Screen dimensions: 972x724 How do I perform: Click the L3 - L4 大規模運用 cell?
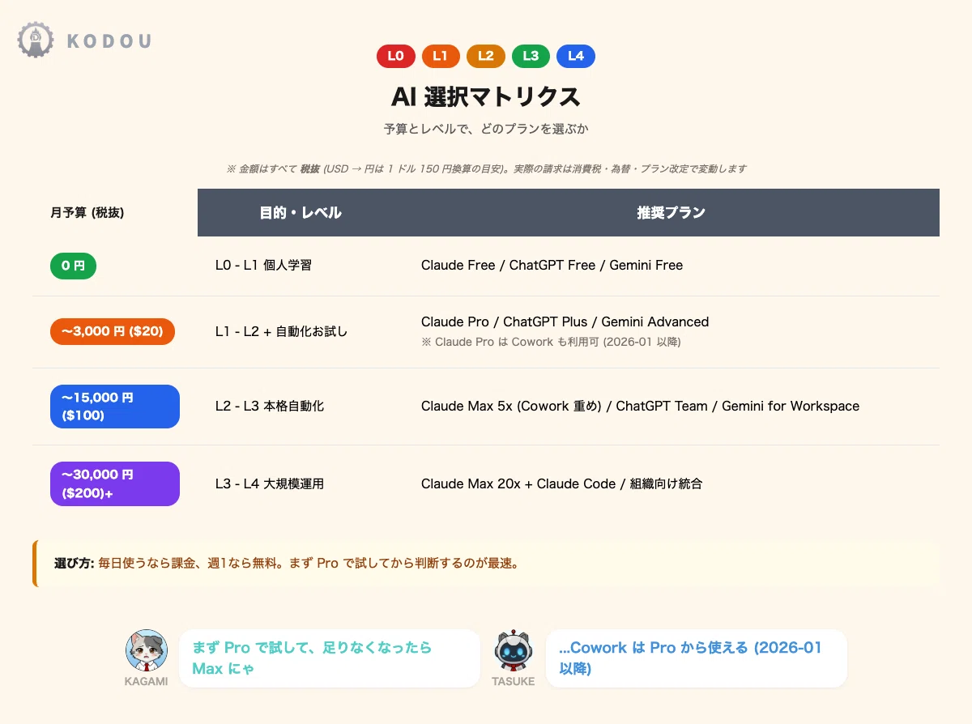270,484
